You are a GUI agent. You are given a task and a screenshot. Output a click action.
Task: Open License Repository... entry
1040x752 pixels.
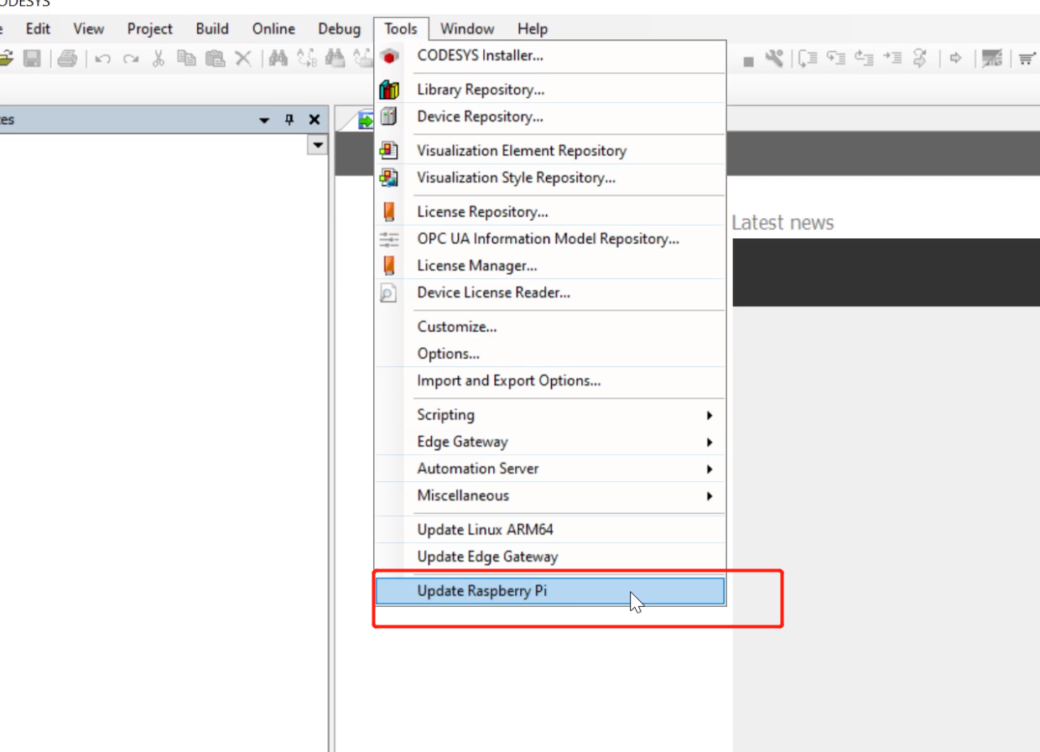tap(550, 212)
